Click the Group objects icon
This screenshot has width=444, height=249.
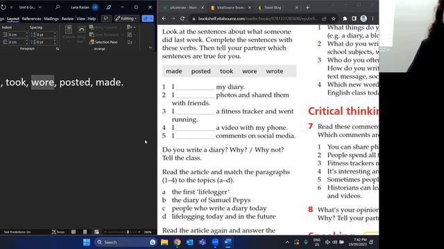pyautogui.click(x=130, y=35)
